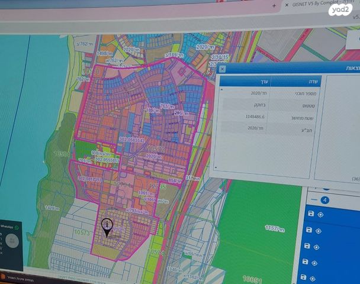Click the info pin marker on the map
Image resolution: width=360 pixels, height=284 pixels.
click(x=107, y=226)
